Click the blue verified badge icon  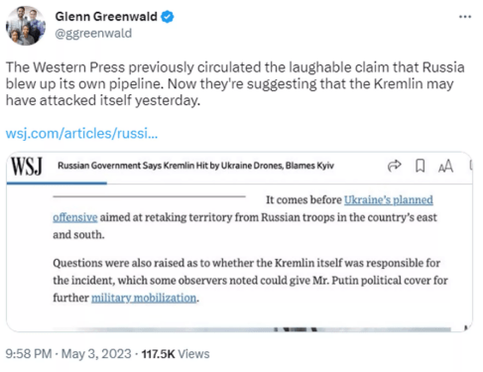point(168,17)
